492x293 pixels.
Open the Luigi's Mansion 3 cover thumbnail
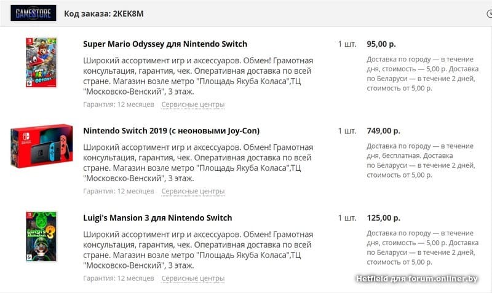pyautogui.click(x=41, y=236)
